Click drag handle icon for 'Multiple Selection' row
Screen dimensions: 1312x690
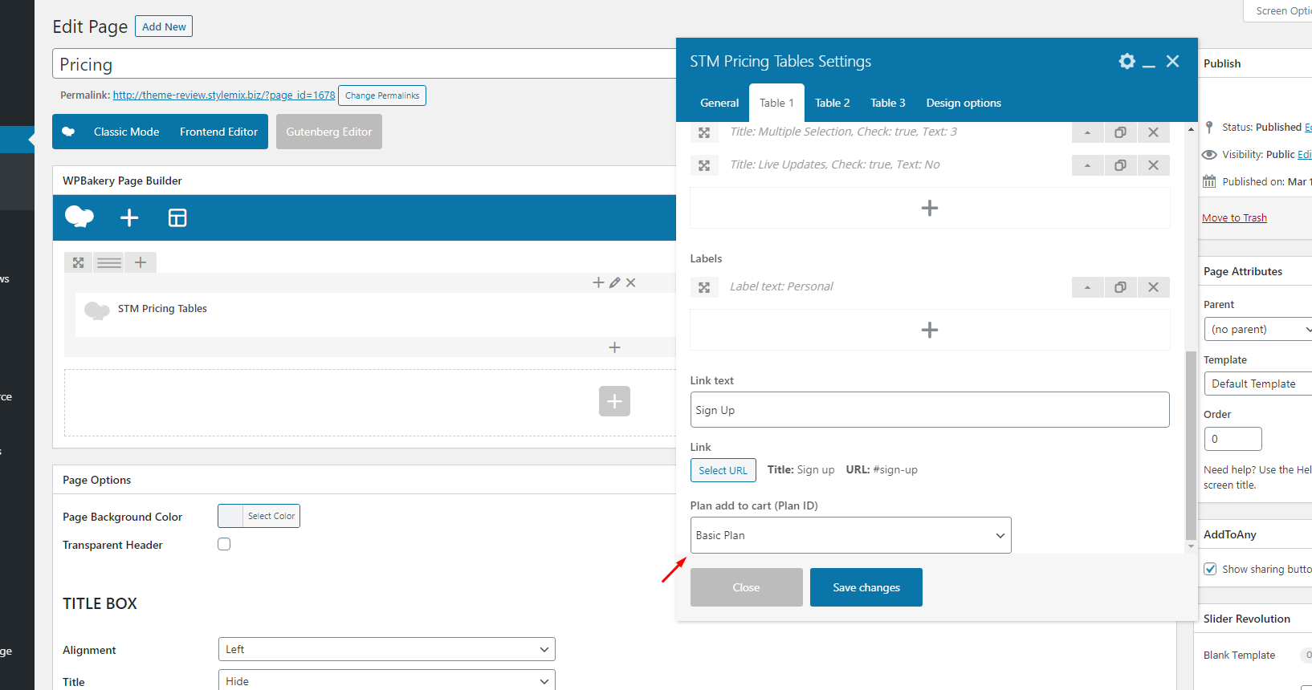coord(704,132)
